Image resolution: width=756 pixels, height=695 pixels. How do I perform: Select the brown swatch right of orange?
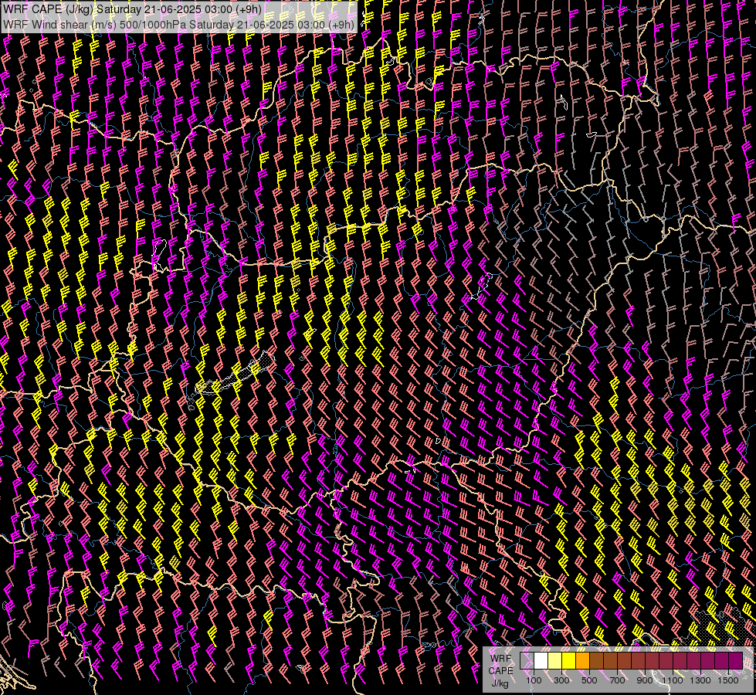[x=596, y=661]
